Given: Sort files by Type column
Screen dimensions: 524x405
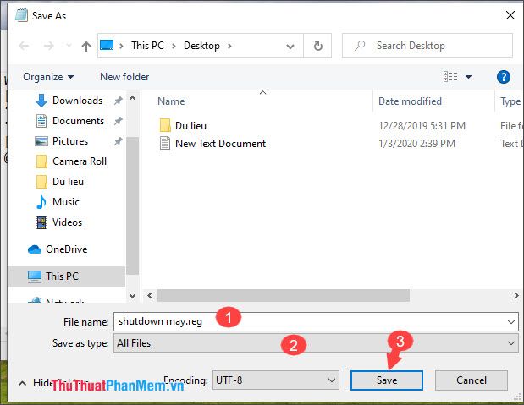Looking at the screenshot, I should tap(510, 101).
